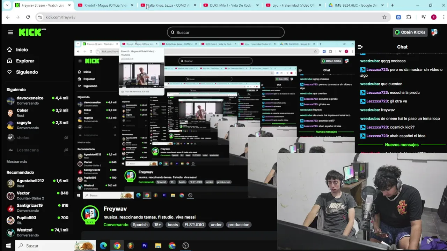Jump to Nuevos mensajes in chat
Viewport: 447px width, 251px height.
click(402, 145)
